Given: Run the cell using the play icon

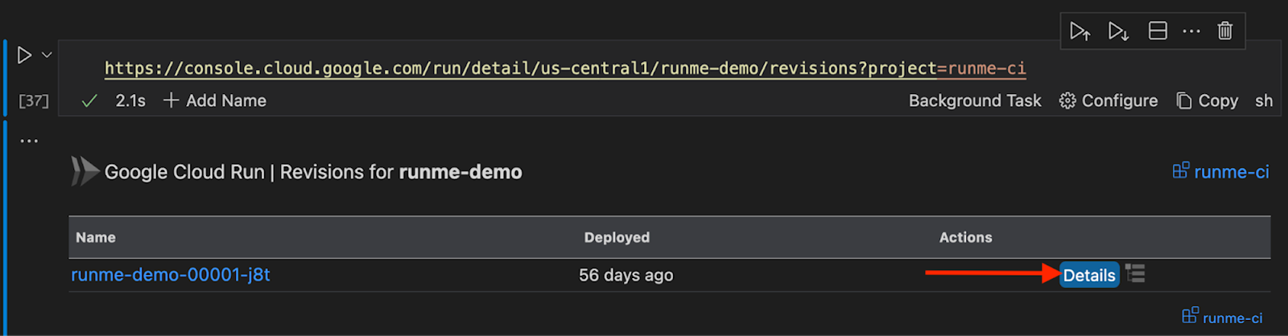Looking at the screenshot, I should pos(24,55).
